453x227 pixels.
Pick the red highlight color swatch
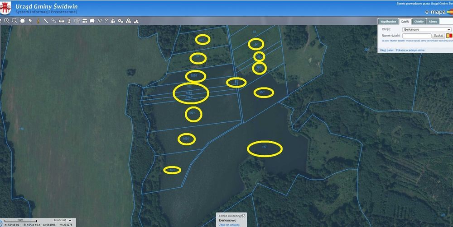(451, 36)
